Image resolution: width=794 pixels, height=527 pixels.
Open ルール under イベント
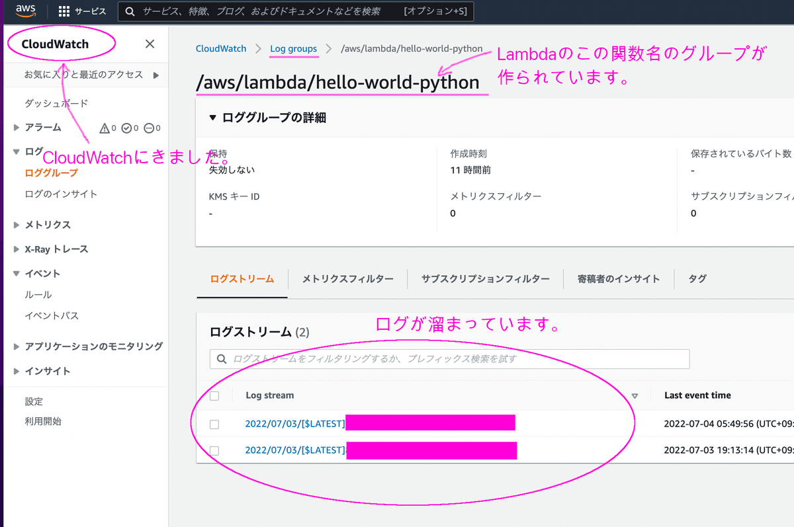pyautogui.click(x=38, y=294)
